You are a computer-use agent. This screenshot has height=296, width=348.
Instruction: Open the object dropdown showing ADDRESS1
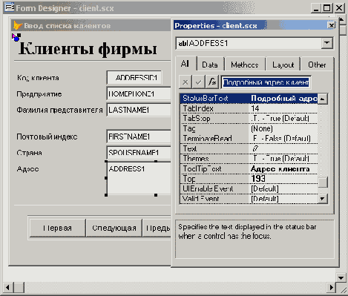point(326,43)
